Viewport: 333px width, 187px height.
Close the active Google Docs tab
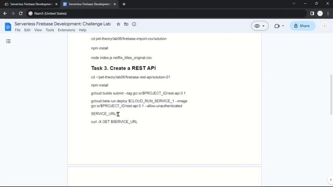(114, 4)
